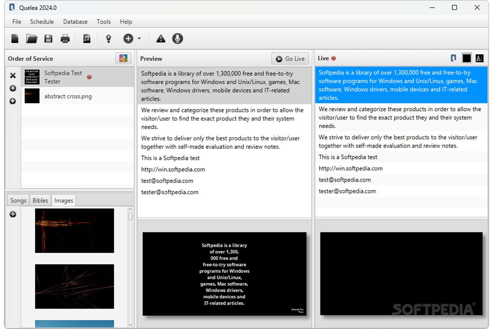Viewport: 493px width, 329px height.
Task: Select 'tester@softpedia.com' line in Live panel
Action: [x=401, y=191]
